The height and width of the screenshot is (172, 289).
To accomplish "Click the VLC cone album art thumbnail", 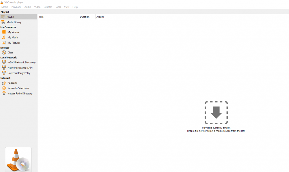I will (x=18, y=159).
